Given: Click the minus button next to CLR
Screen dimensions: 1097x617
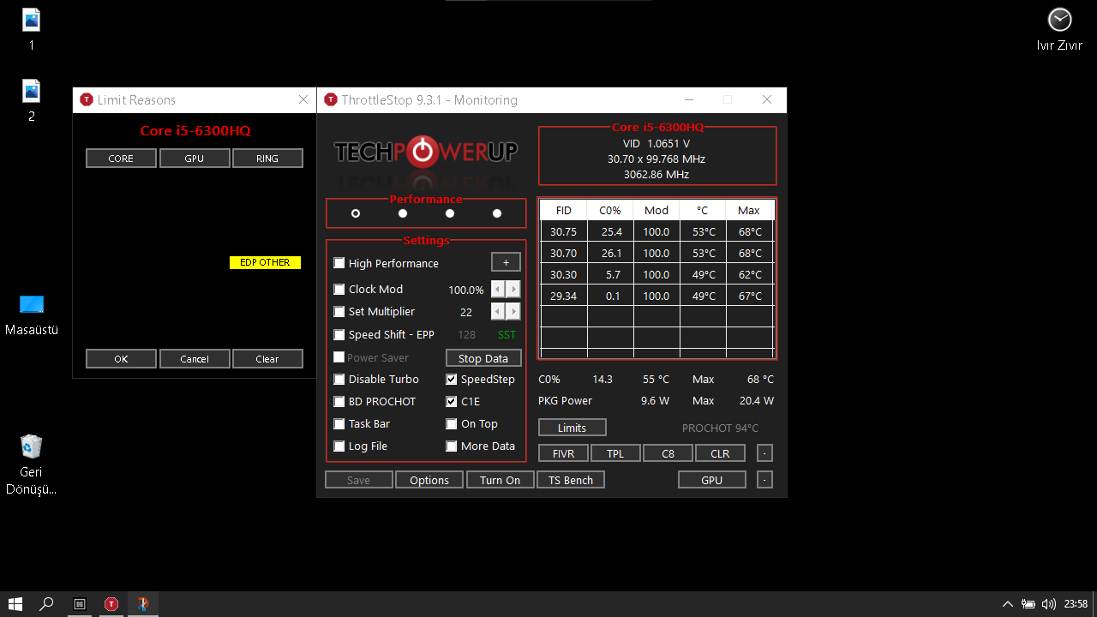Looking at the screenshot, I should (764, 453).
